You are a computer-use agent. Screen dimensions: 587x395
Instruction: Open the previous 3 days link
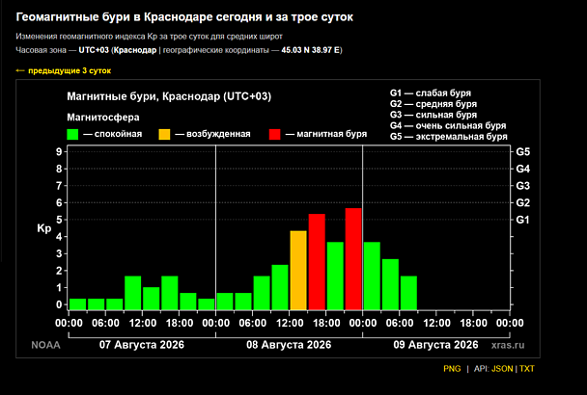click(64, 70)
